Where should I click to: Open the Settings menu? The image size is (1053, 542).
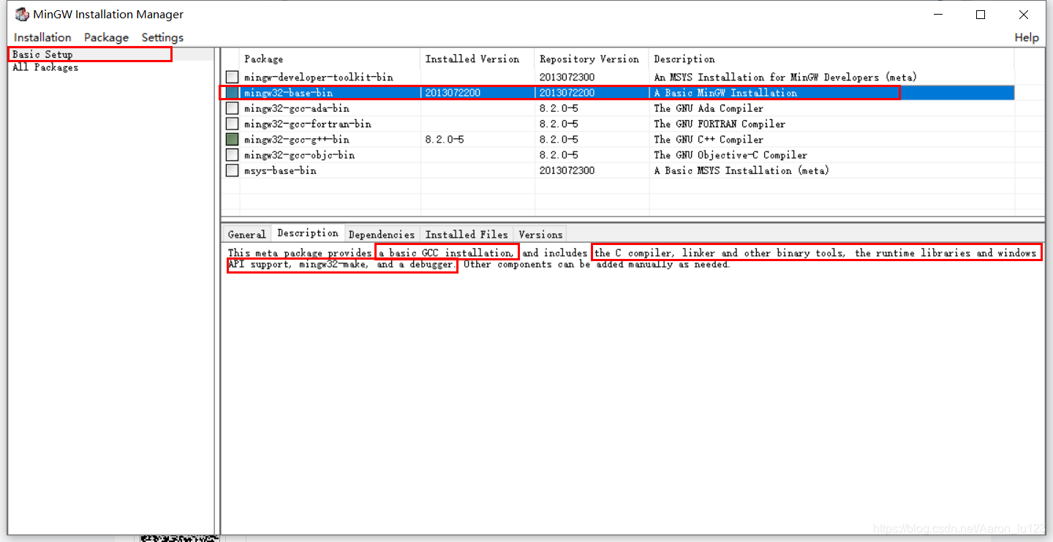point(162,37)
